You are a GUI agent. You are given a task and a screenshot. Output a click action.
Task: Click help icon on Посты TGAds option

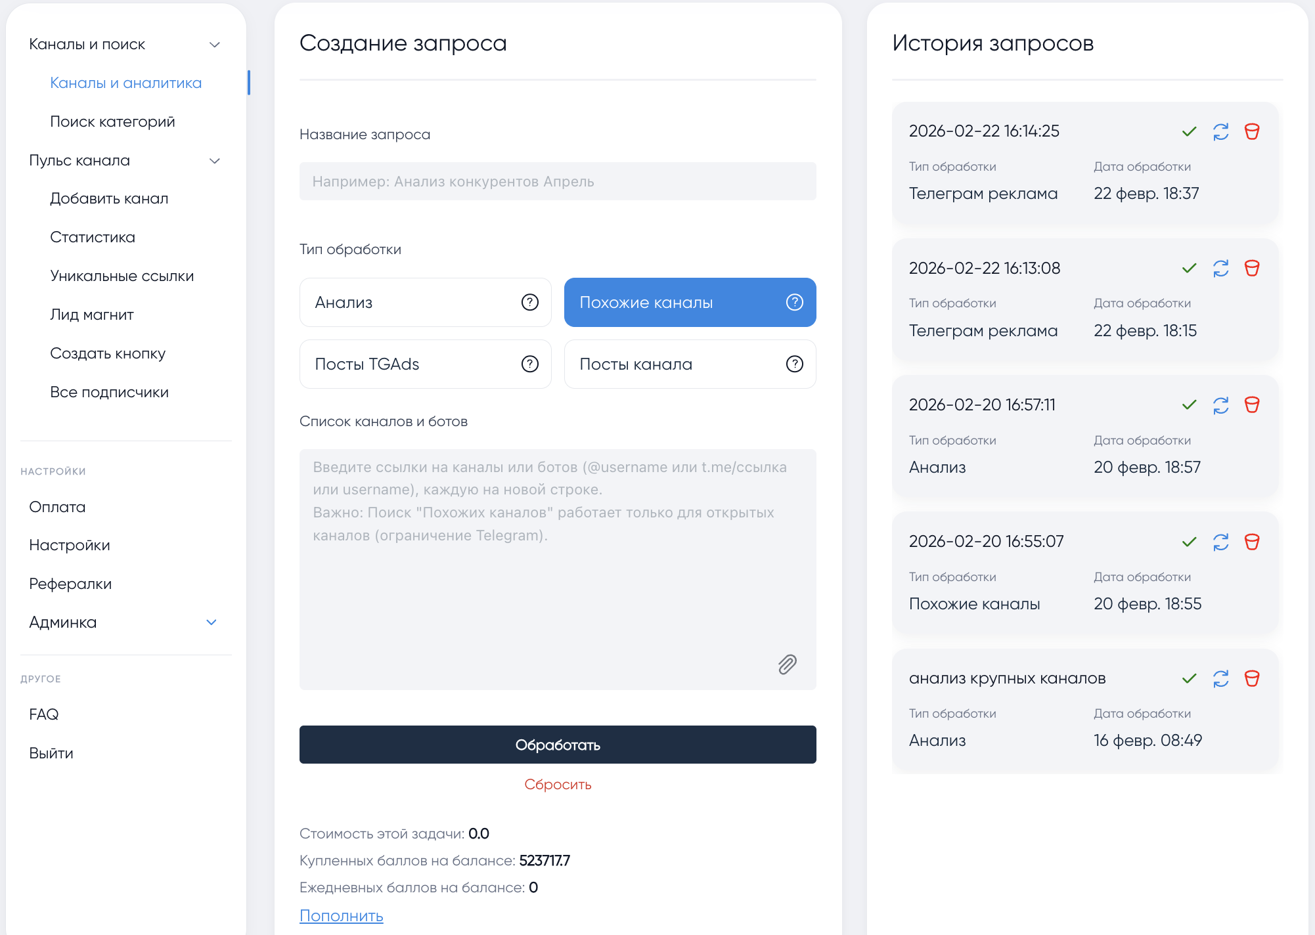529,364
